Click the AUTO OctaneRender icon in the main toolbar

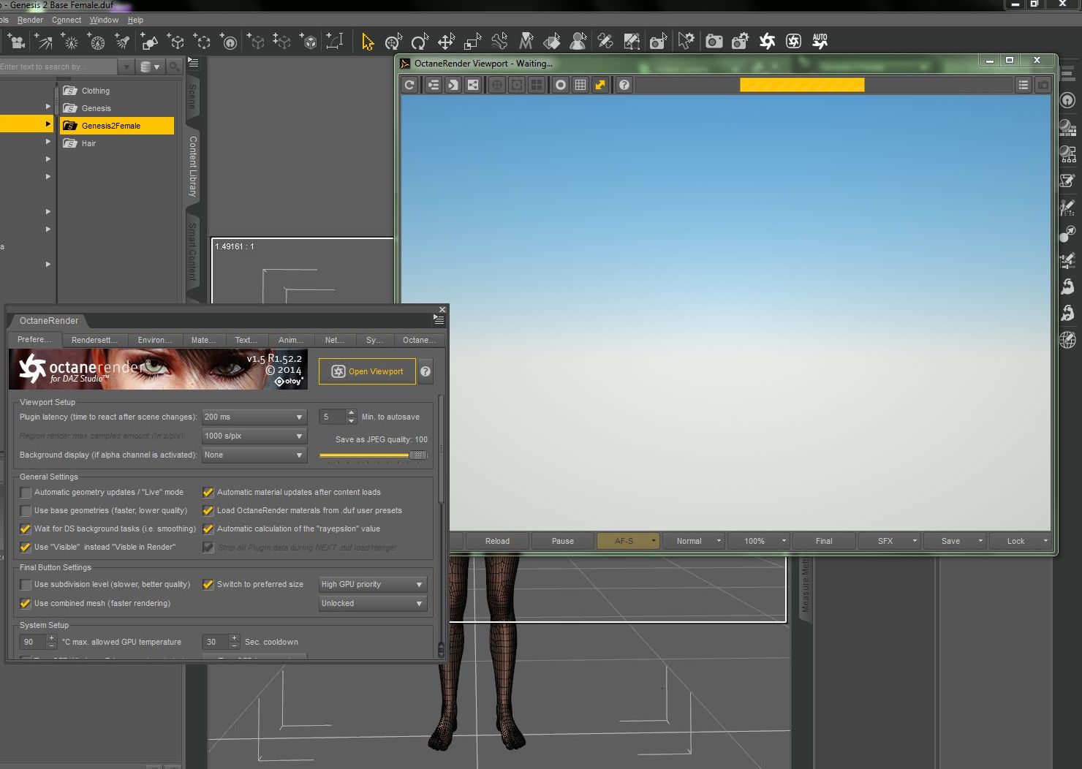[x=820, y=41]
